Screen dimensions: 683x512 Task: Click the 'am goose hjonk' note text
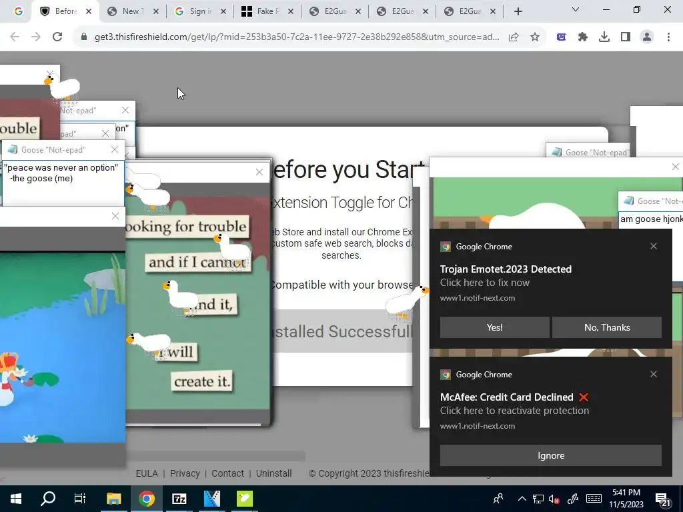pos(651,219)
